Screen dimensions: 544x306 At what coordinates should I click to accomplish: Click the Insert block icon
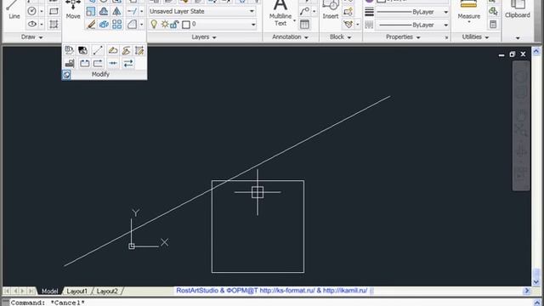pyautogui.click(x=331, y=9)
